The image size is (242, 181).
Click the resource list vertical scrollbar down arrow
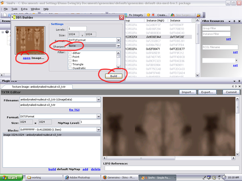tap(197, 75)
